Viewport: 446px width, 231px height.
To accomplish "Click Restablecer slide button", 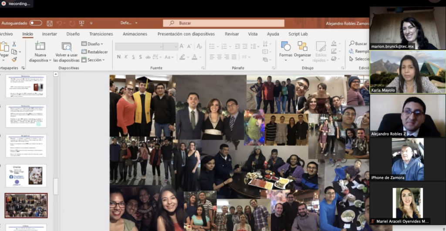I will [x=95, y=52].
